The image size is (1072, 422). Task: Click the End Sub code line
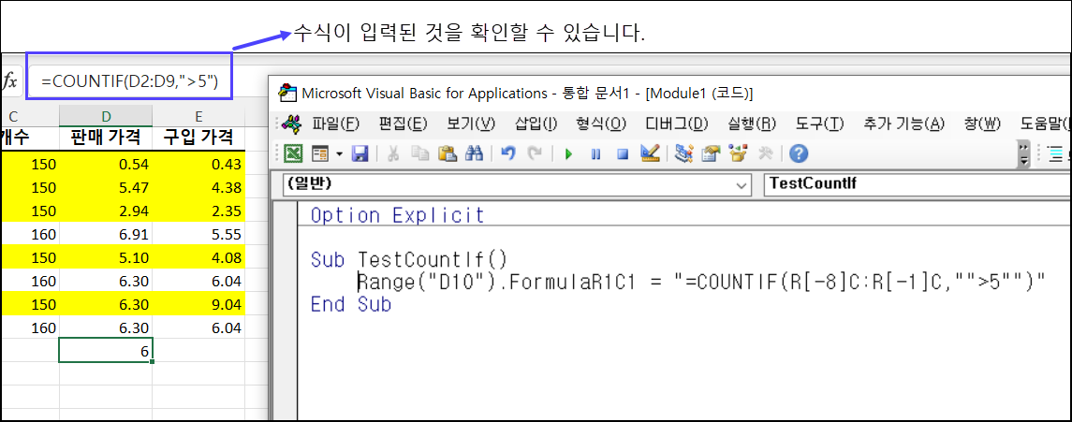351,304
